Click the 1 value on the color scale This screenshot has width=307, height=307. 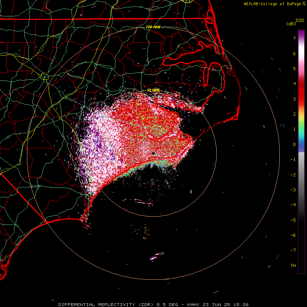pyautogui.click(x=294, y=129)
